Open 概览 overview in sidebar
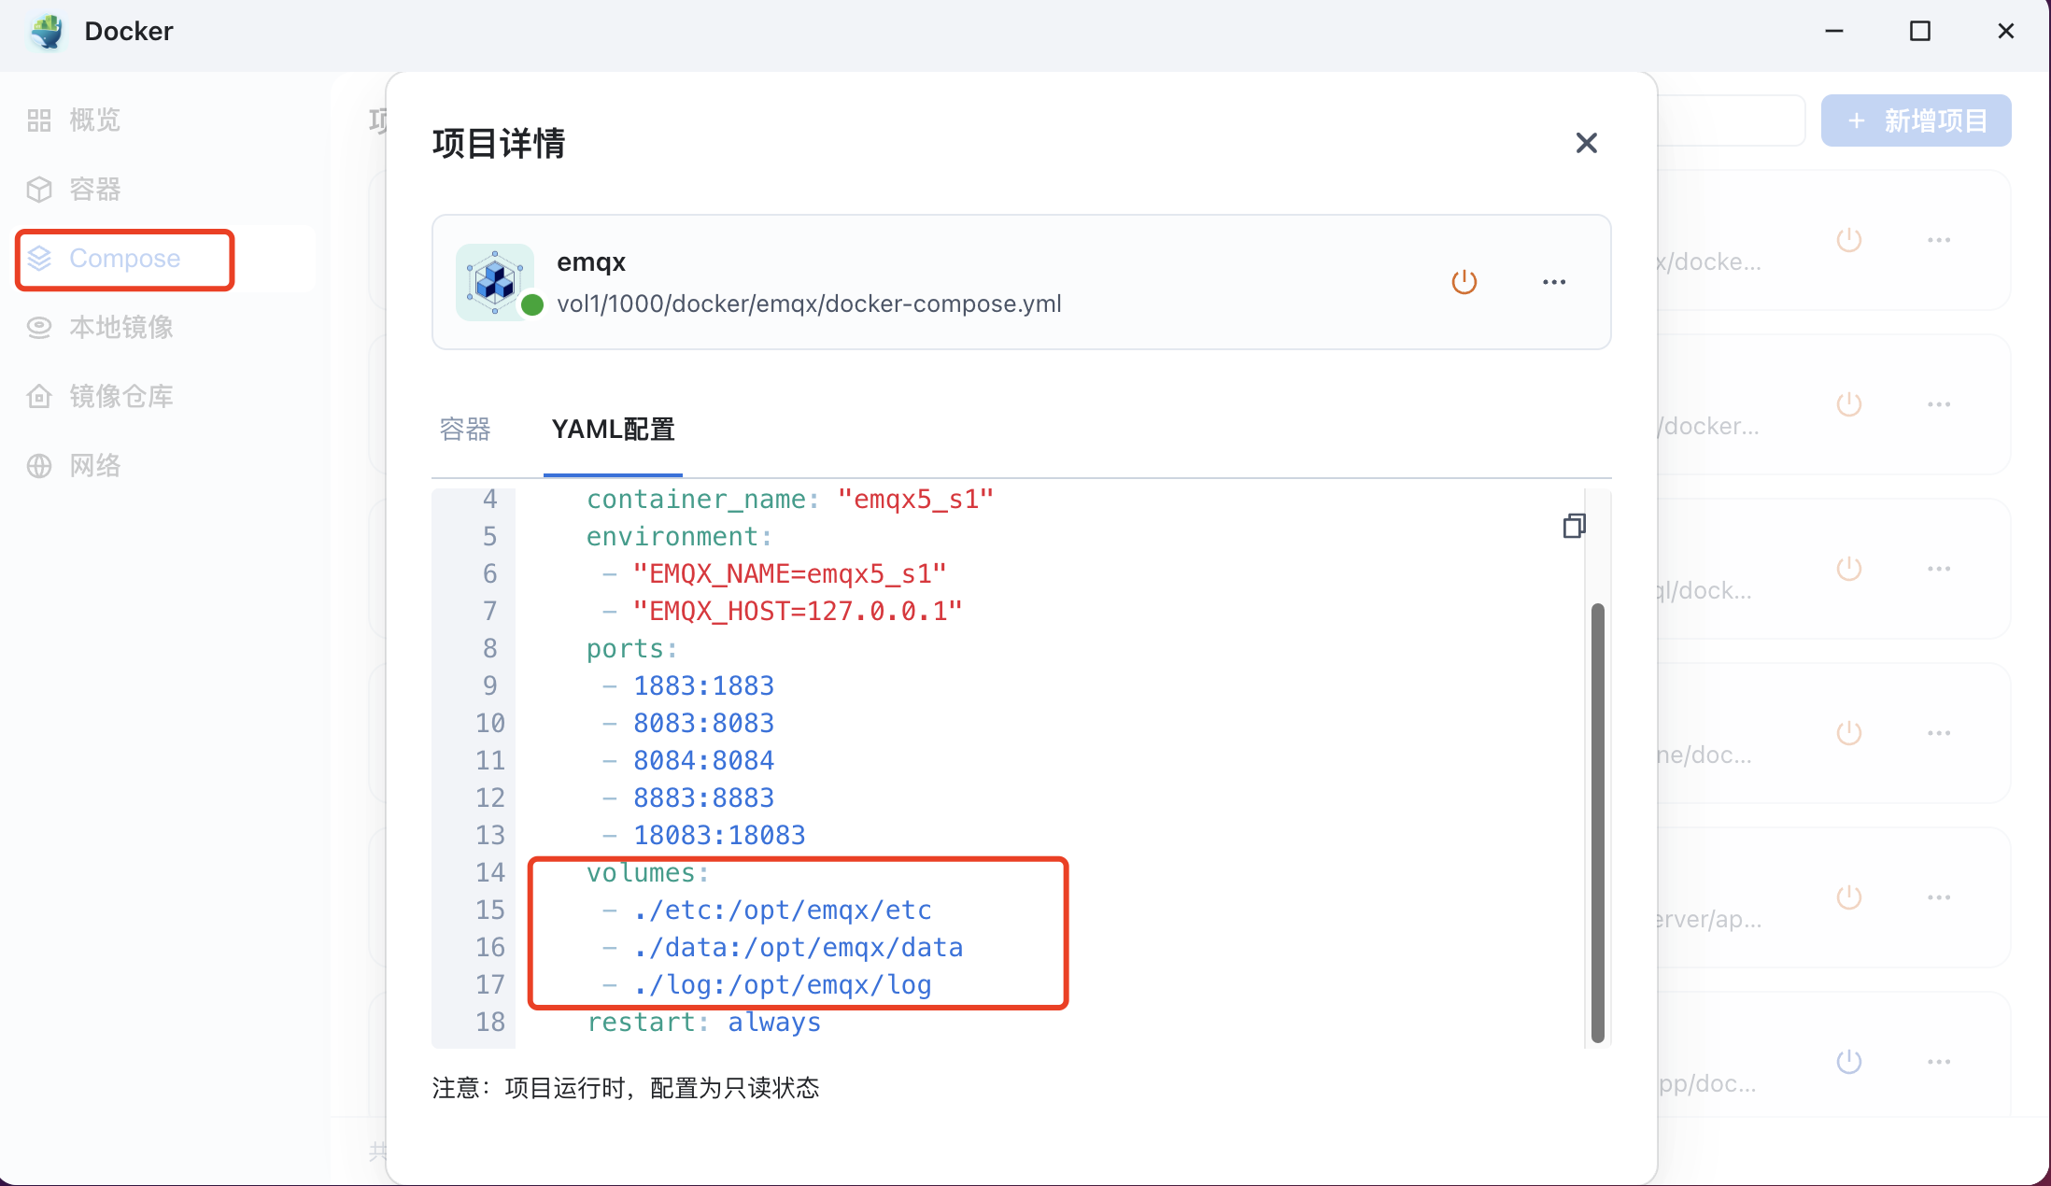This screenshot has width=2051, height=1186. [93, 120]
